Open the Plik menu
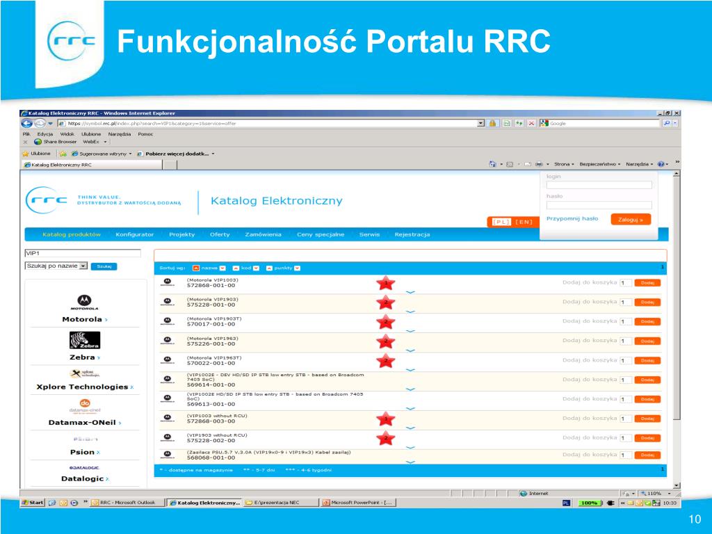Viewport: 712px width, 534px height. pyautogui.click(x=26, y=134)
